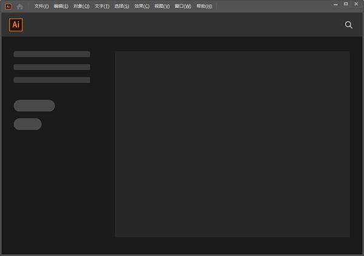The image size is (364, 256).
Task: Open the 效果(C) menu
Action: [x=142, y=6]
